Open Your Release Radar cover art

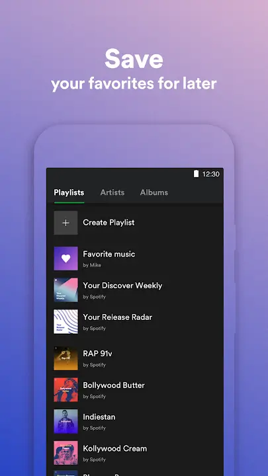[x=66, y=321]
